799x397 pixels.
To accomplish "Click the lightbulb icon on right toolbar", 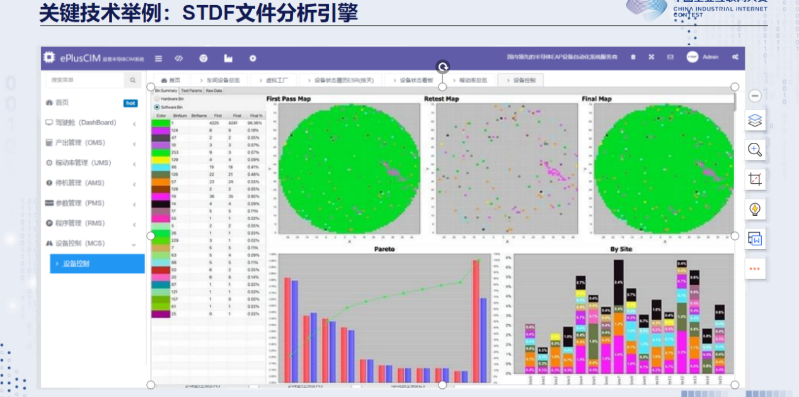I will pos(755,209).
